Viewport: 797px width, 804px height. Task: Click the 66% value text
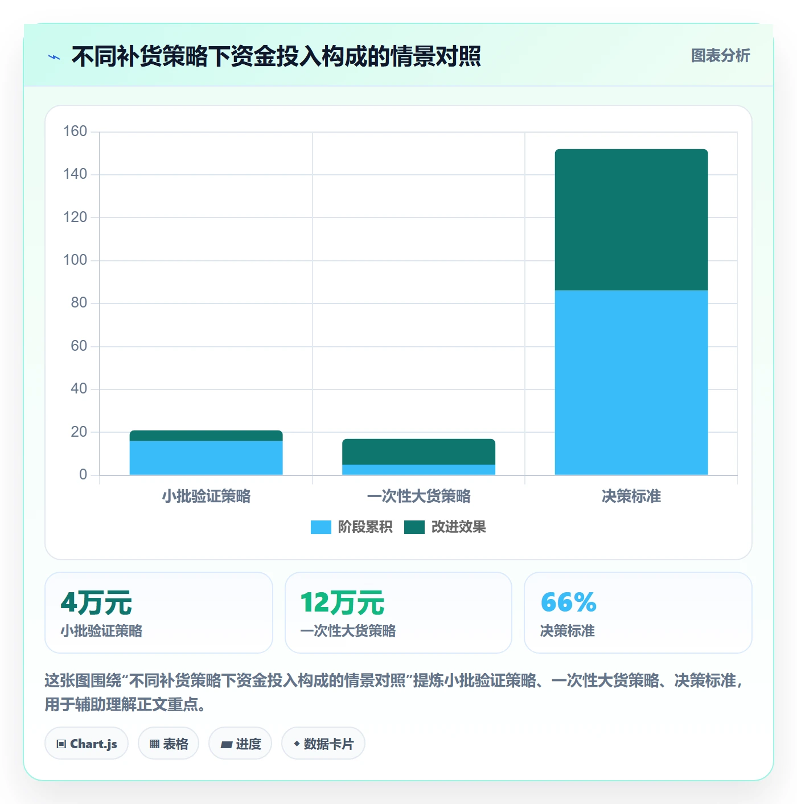569,602
